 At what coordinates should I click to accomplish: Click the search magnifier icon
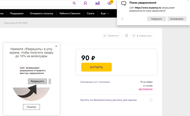74,3
